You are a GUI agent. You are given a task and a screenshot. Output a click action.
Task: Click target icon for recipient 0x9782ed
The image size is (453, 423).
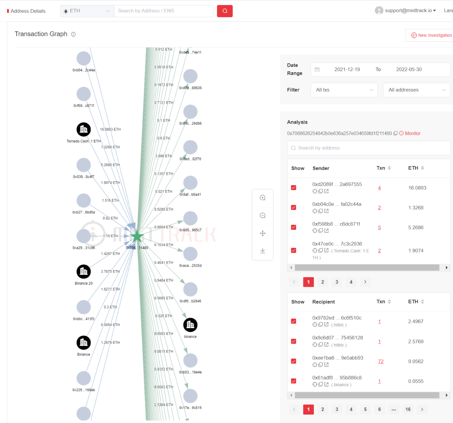tap(315, 325)
